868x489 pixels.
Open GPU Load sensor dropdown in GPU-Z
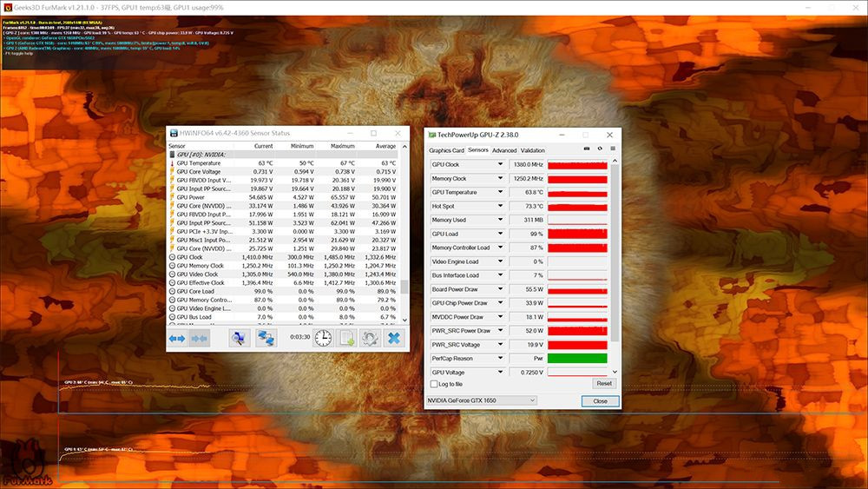[x=500, y=234]
